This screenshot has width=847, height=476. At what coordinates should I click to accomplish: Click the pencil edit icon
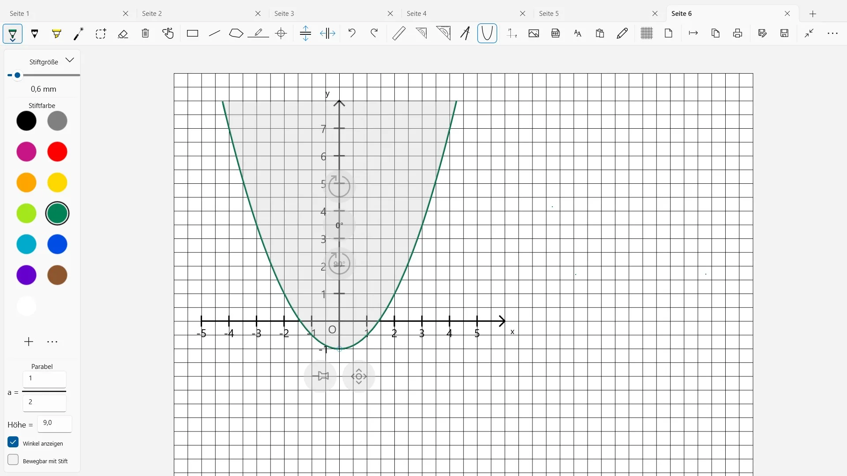point(622,33)
